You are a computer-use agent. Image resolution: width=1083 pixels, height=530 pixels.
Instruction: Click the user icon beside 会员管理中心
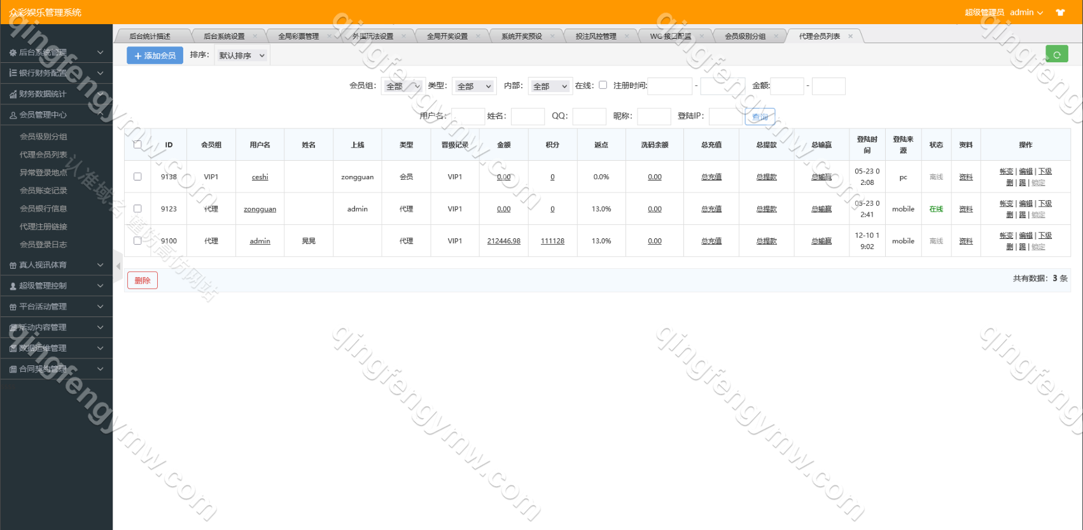[13, 115]
